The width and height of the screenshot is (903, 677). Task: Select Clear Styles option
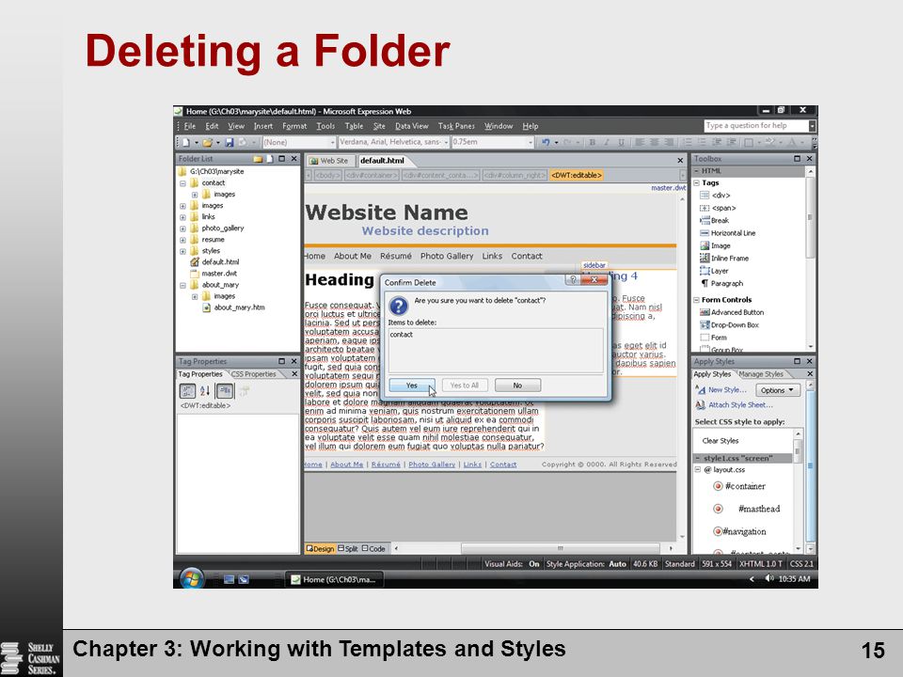(720, 441)
